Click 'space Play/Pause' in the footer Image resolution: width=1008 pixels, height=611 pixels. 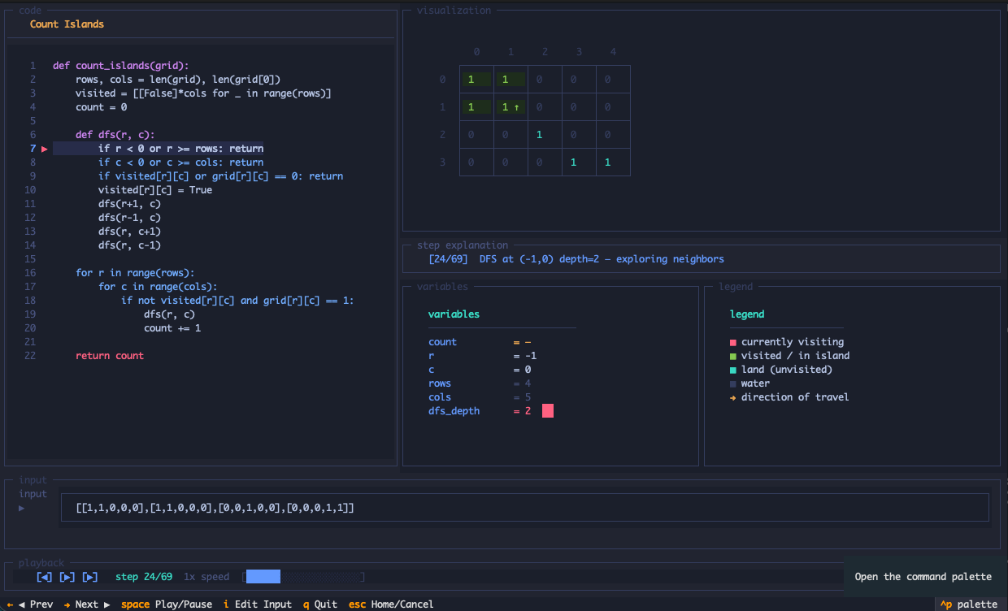[x=167, y=604]
